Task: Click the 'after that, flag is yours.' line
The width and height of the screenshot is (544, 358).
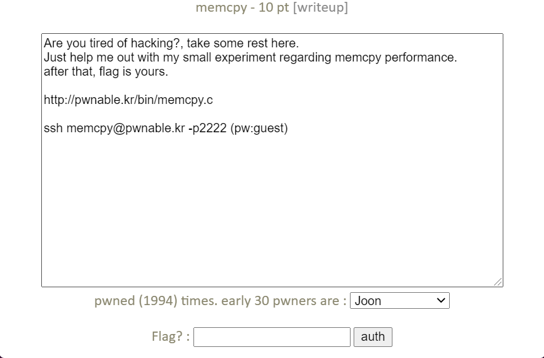Action: coord(106,72)
